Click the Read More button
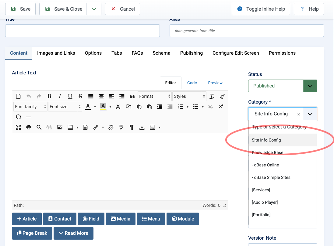This screenshot has width=334, height=246. [x=73, y=233]
